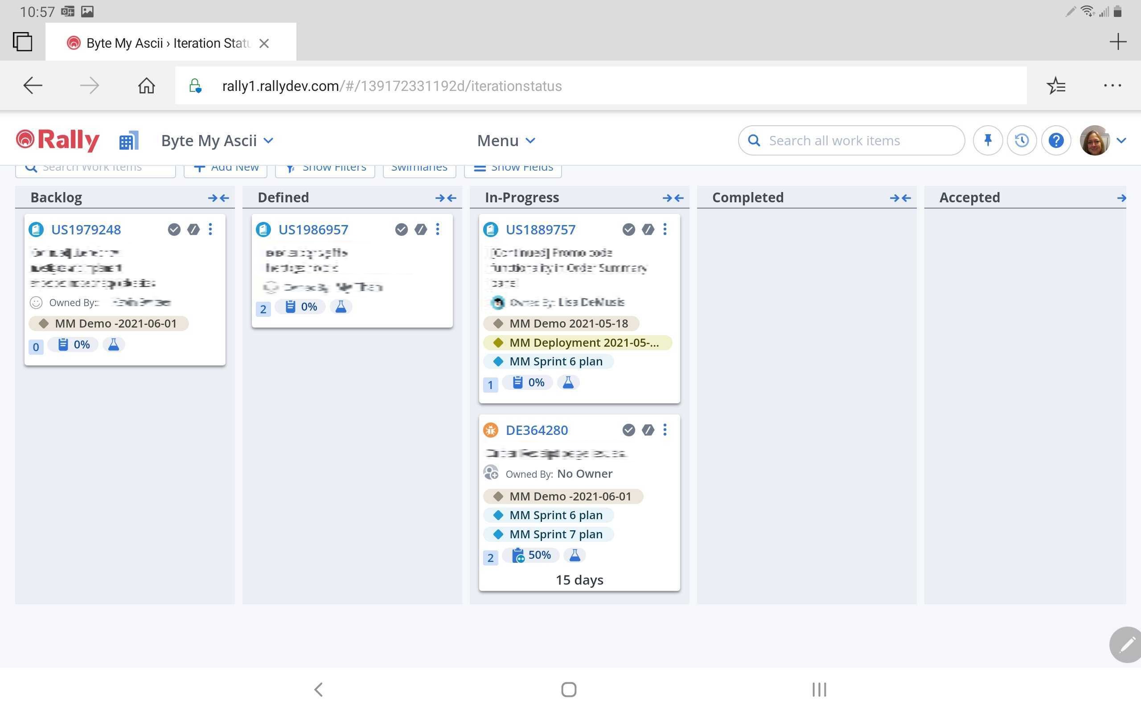
Task: Open tasks 0% on US1986957 card
Action: point(301,307)
